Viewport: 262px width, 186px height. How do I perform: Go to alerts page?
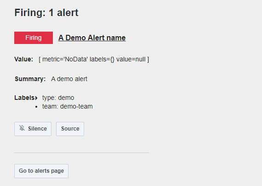click(41, 171)
